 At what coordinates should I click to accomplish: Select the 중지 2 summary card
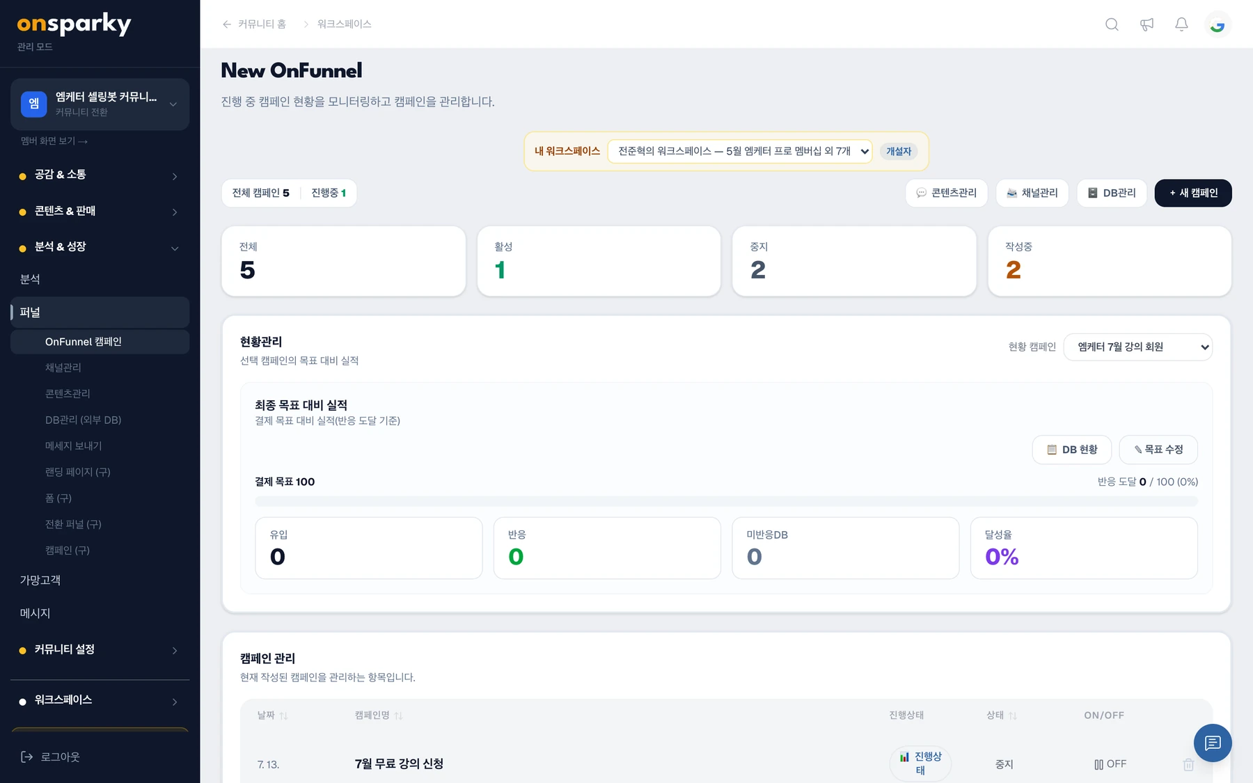click(854, 261)
